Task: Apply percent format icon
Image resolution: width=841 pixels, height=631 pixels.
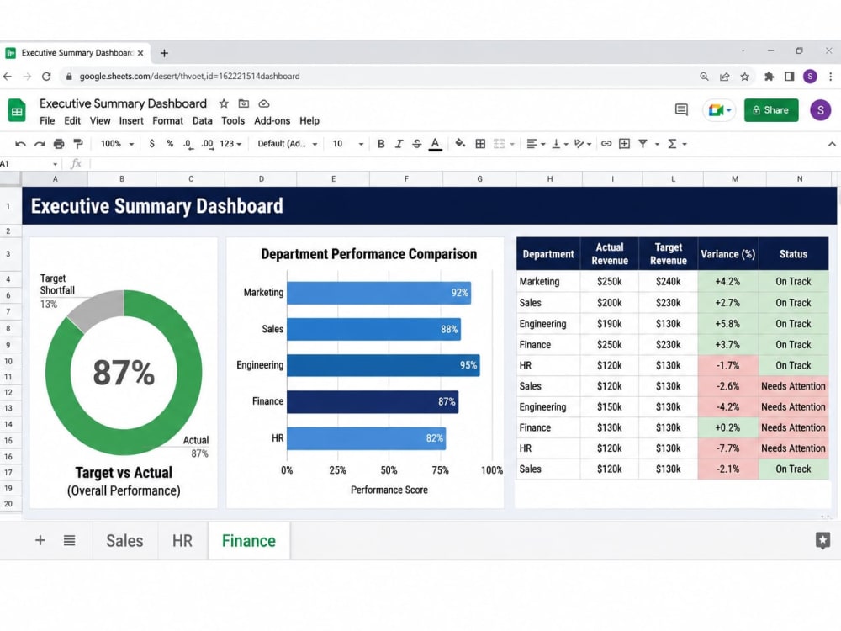Action: coord(170,144)
